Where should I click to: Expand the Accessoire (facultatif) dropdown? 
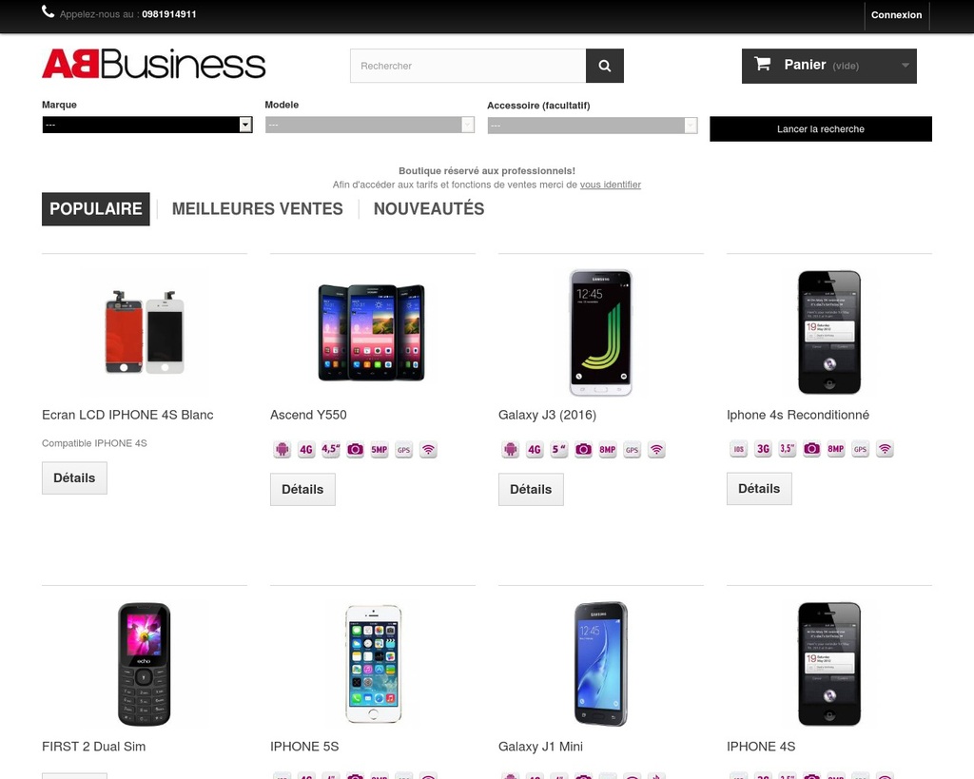click(592, 126)
